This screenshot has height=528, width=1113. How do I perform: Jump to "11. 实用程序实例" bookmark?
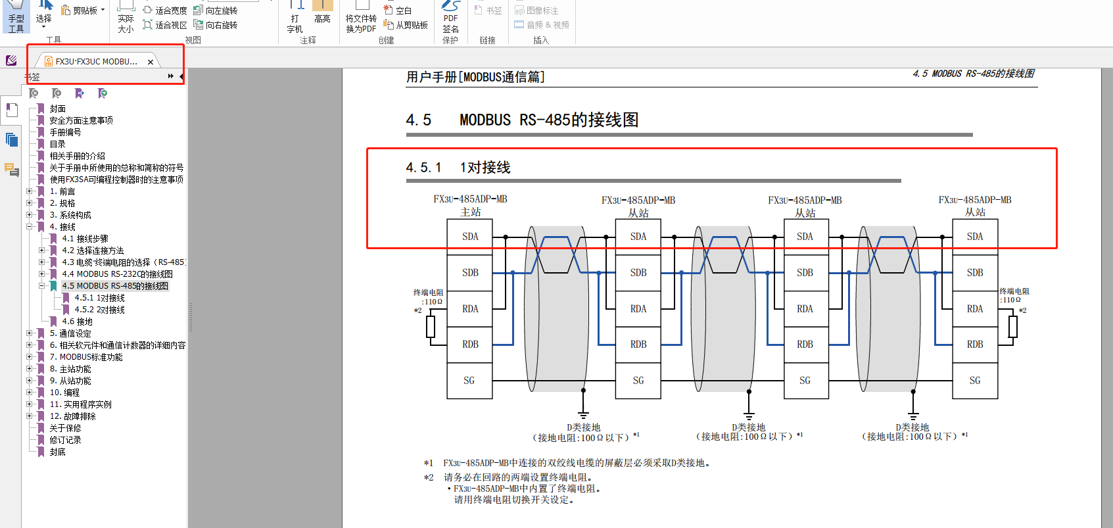coord(80,404)
